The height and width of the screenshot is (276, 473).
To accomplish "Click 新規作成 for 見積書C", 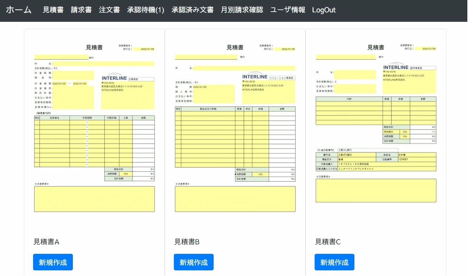I will coord(334,262).
